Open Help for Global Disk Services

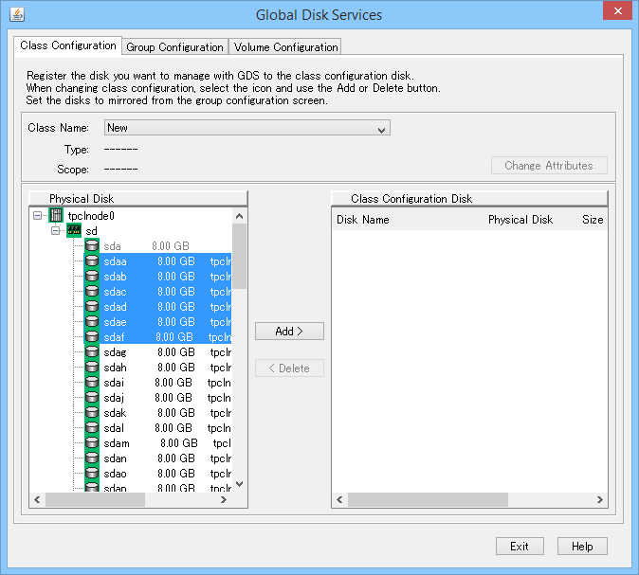click(x=581, y=547)
